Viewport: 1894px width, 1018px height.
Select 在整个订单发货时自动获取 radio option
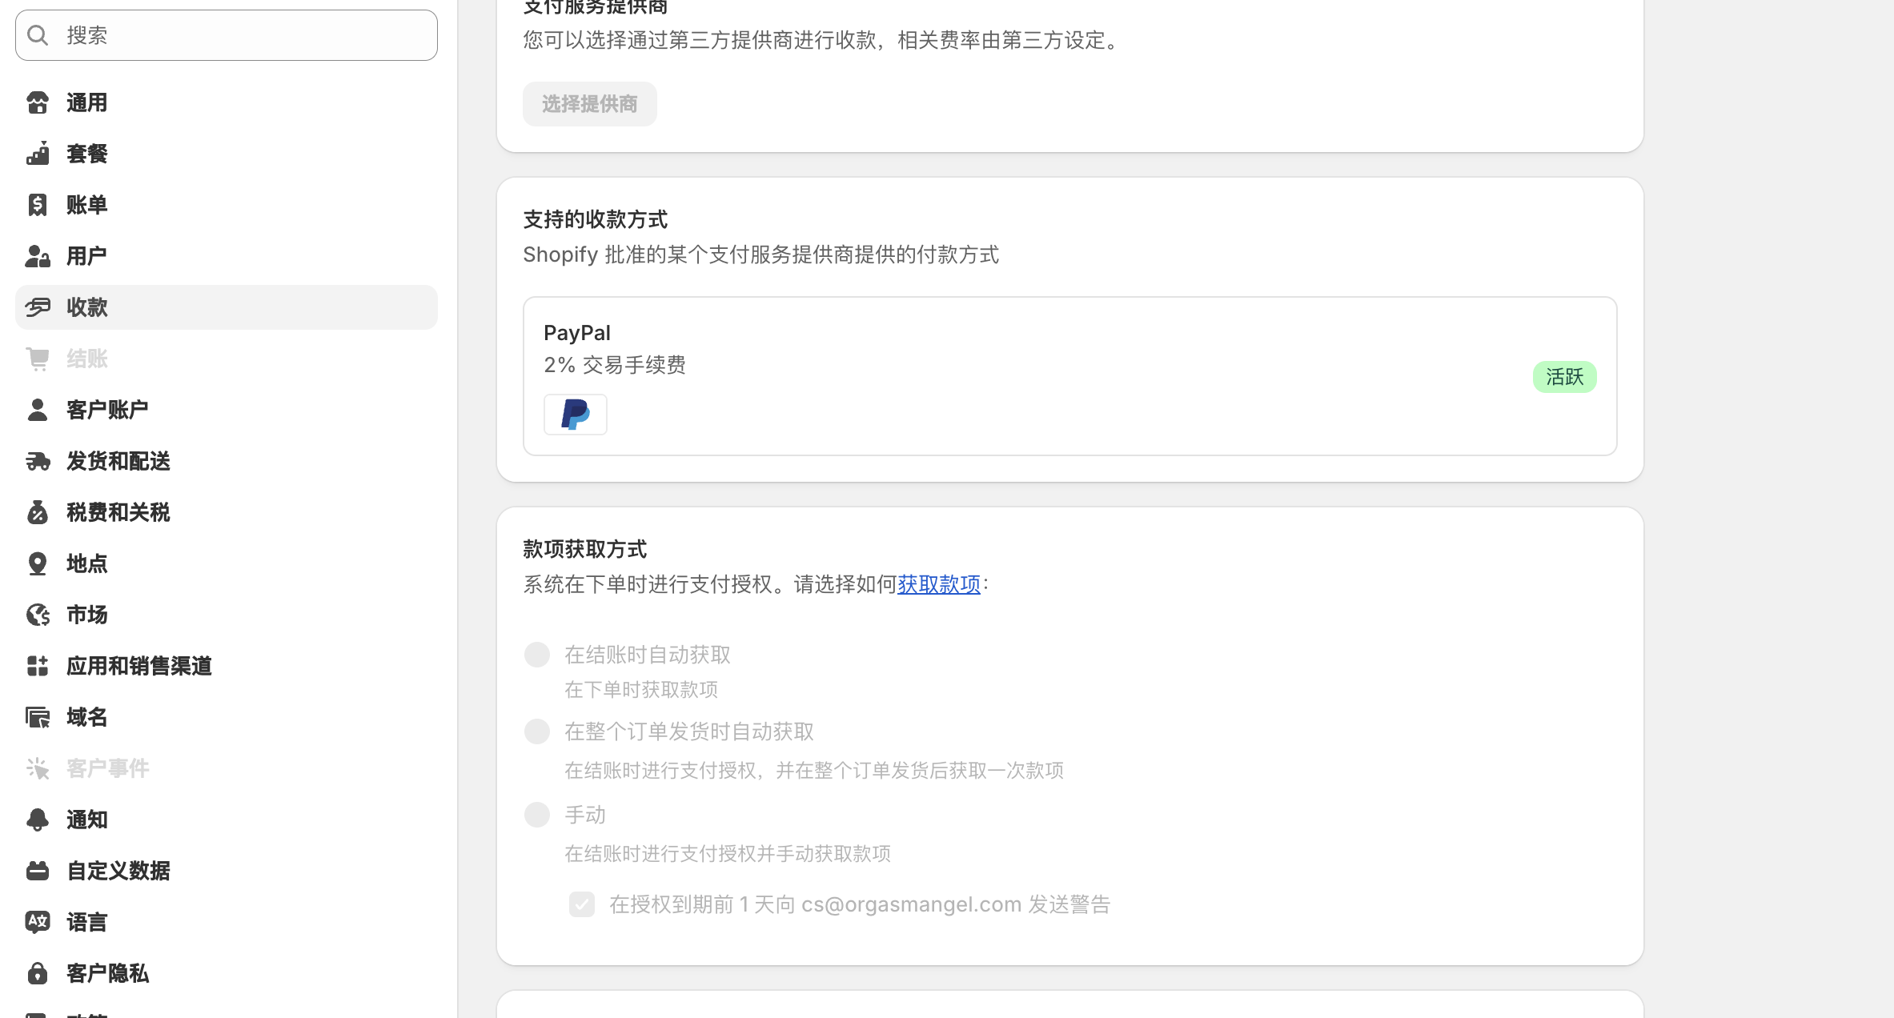537,731
